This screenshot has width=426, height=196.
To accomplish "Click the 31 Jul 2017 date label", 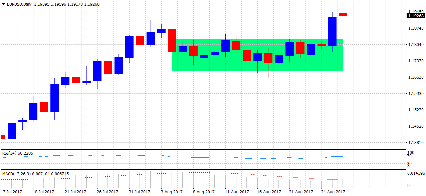I will [140, 192].
